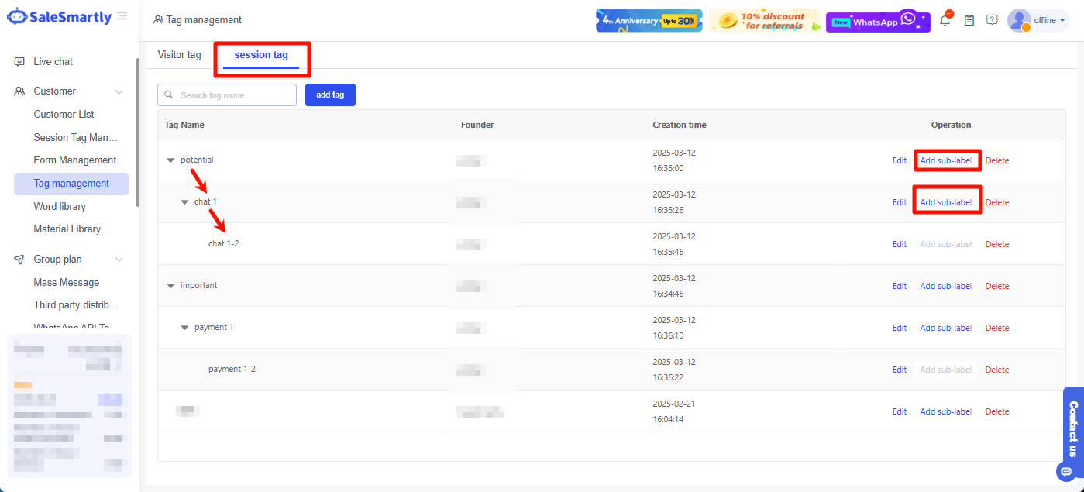Collapse the 'payment 1' tag row

[184, 328]
